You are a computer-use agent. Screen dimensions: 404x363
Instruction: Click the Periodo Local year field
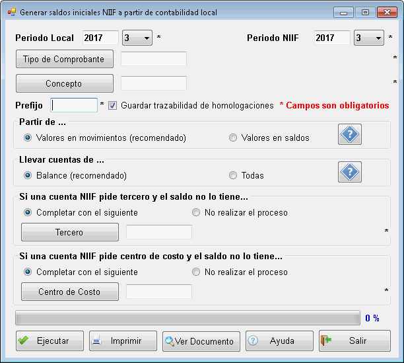(x=100, y=38)
